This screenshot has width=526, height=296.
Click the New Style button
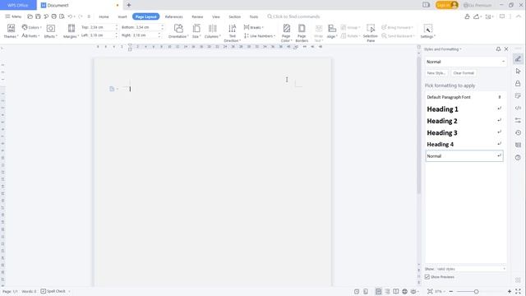click(x=436, y=73)
